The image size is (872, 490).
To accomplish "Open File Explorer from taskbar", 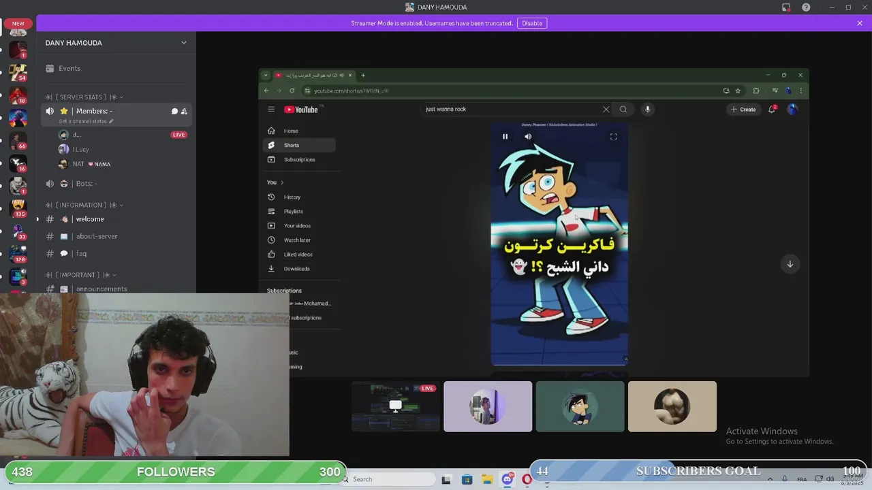I will coord(487,479).
